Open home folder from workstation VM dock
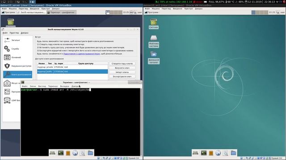Image resolution: width=286 pixels, height=160 pixels. click(233, 153)
